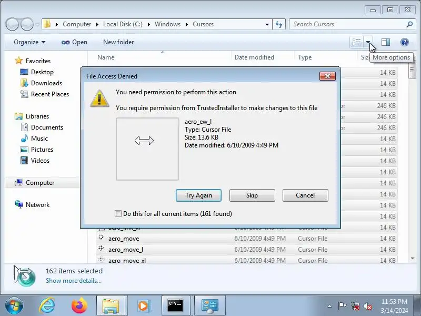421x316 pixels.
Task: Select Favorites in the navigation pane
Action: pyautogui.click(x=38, y=61)
